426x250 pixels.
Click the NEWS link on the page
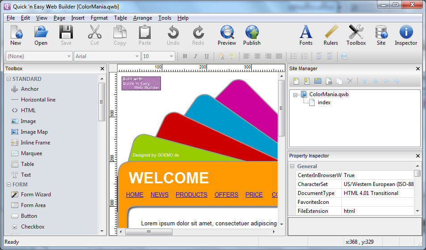pyautogui.click(x=159, y=195)
